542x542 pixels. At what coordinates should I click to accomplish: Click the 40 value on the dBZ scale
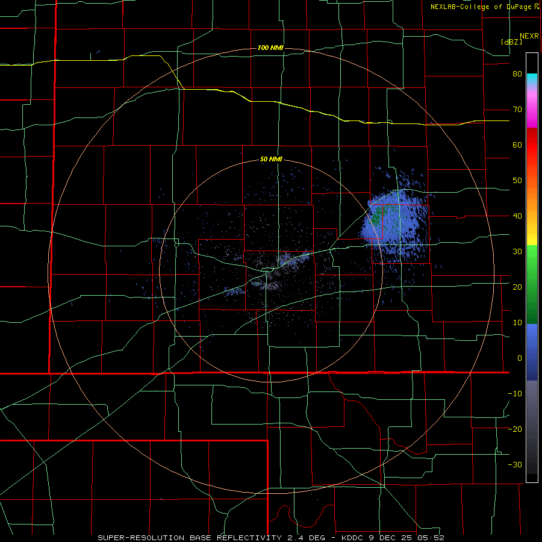pyautogui.click(x=517, y=216)
